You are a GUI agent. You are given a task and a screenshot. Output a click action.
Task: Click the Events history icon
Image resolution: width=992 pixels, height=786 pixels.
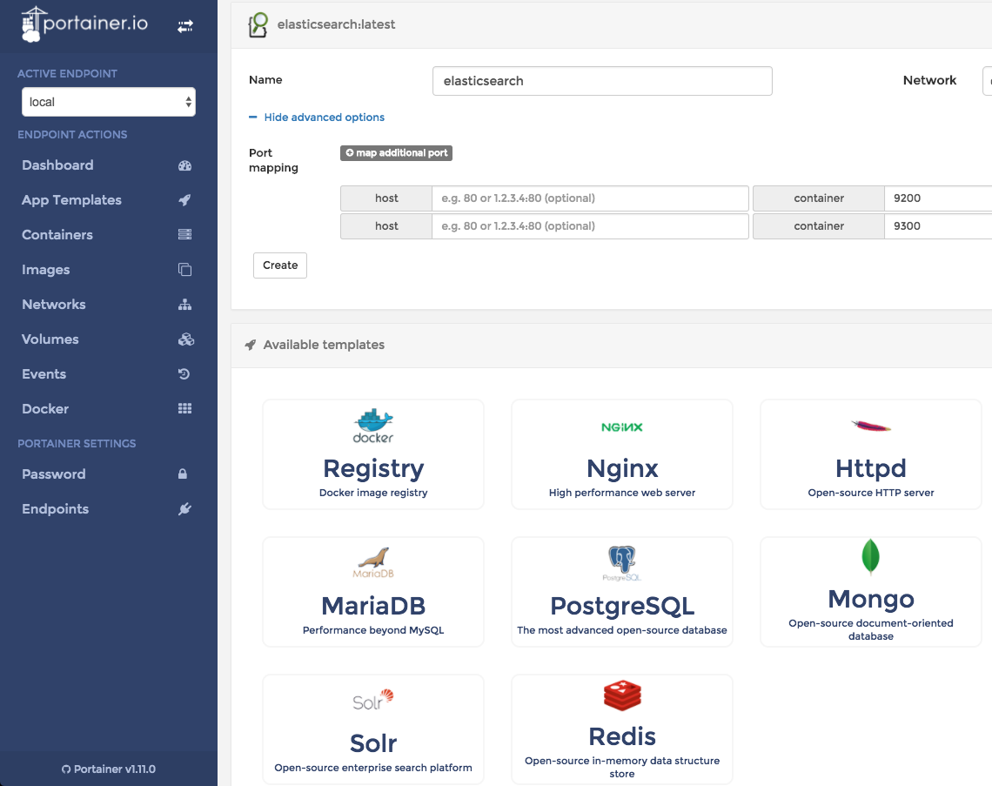(x=184, y=374)
